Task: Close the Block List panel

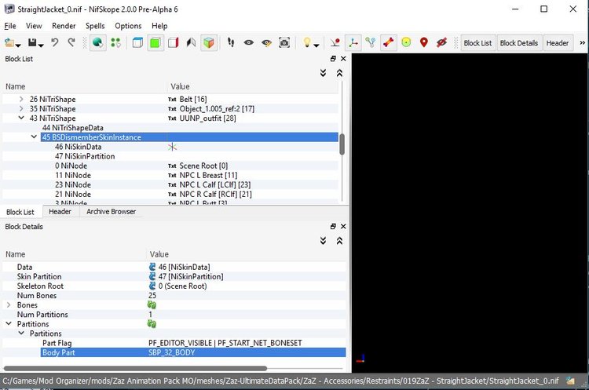Action: point(343,59)
